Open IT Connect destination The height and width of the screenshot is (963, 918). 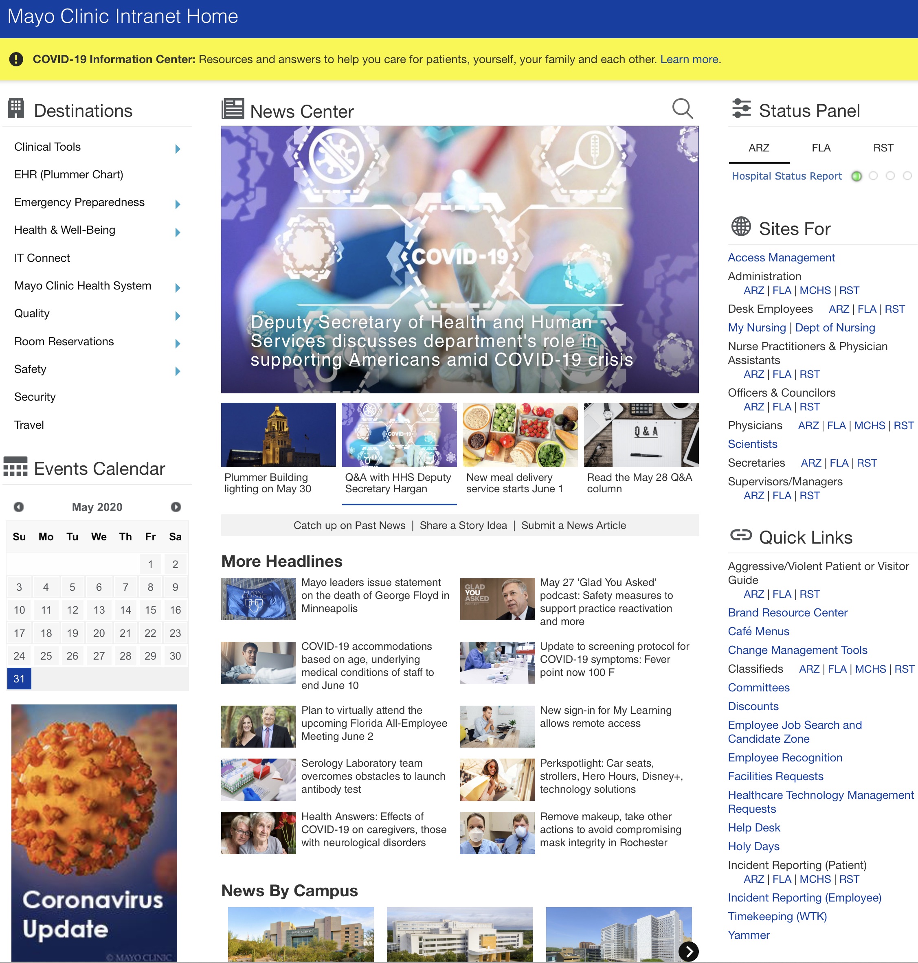point(42,258)
